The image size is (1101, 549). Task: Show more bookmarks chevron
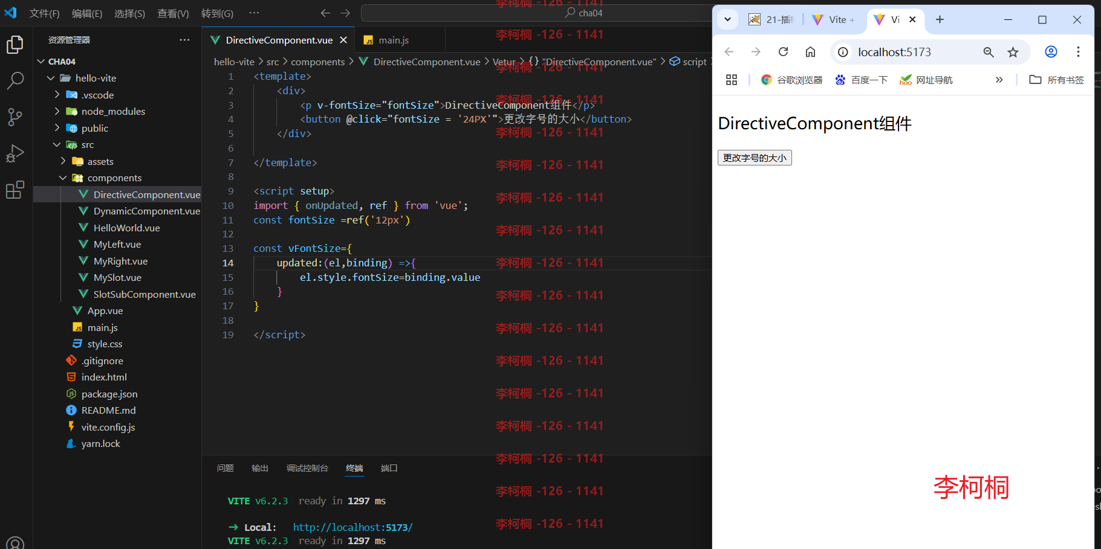pos(999,80)
